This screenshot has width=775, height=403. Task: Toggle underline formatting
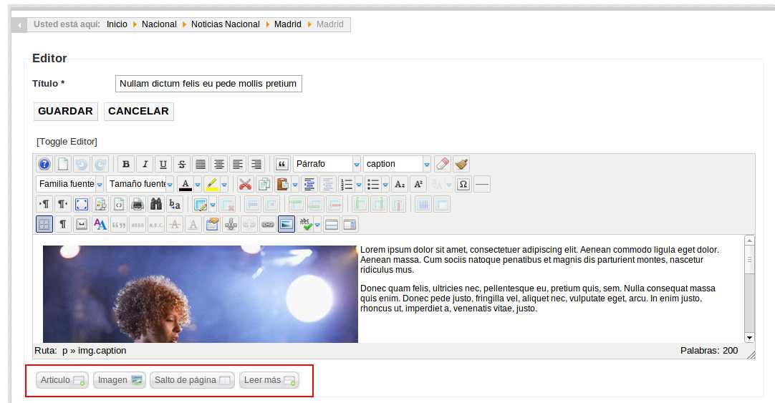(x=163, y=164)
